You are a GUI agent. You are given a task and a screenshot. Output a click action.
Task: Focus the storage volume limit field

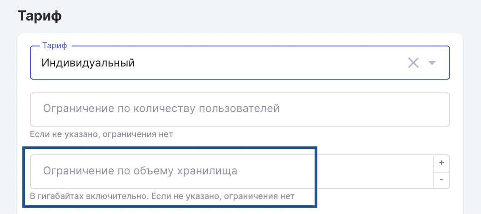[231, 171]
